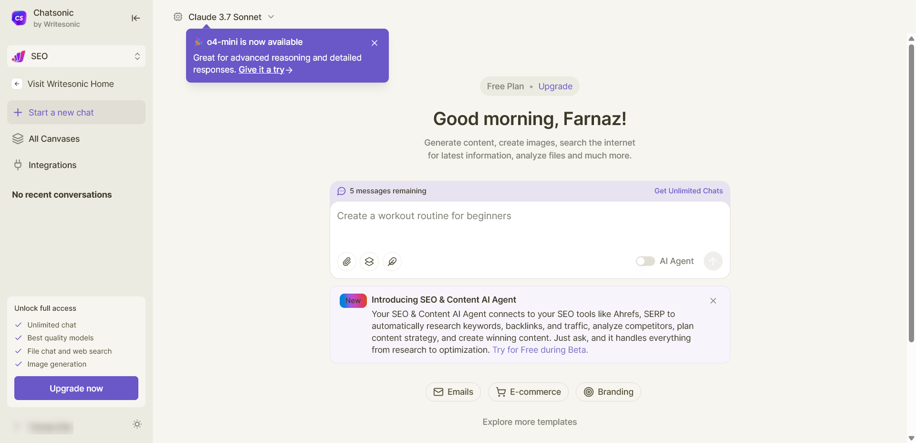Click scrollbar up arrow
The height and width of the screenshot is (443, 916).
(911, 39)
